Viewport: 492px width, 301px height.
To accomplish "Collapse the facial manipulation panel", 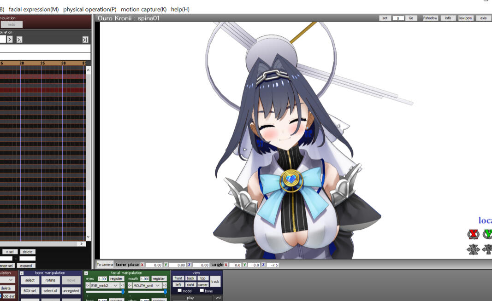I will coord(86,273).
